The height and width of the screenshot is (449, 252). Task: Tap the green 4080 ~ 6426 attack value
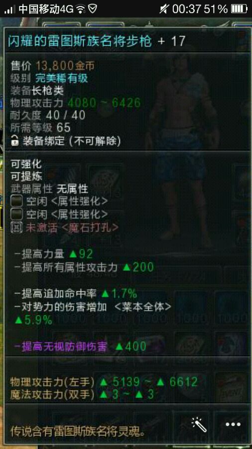(104, 103)
